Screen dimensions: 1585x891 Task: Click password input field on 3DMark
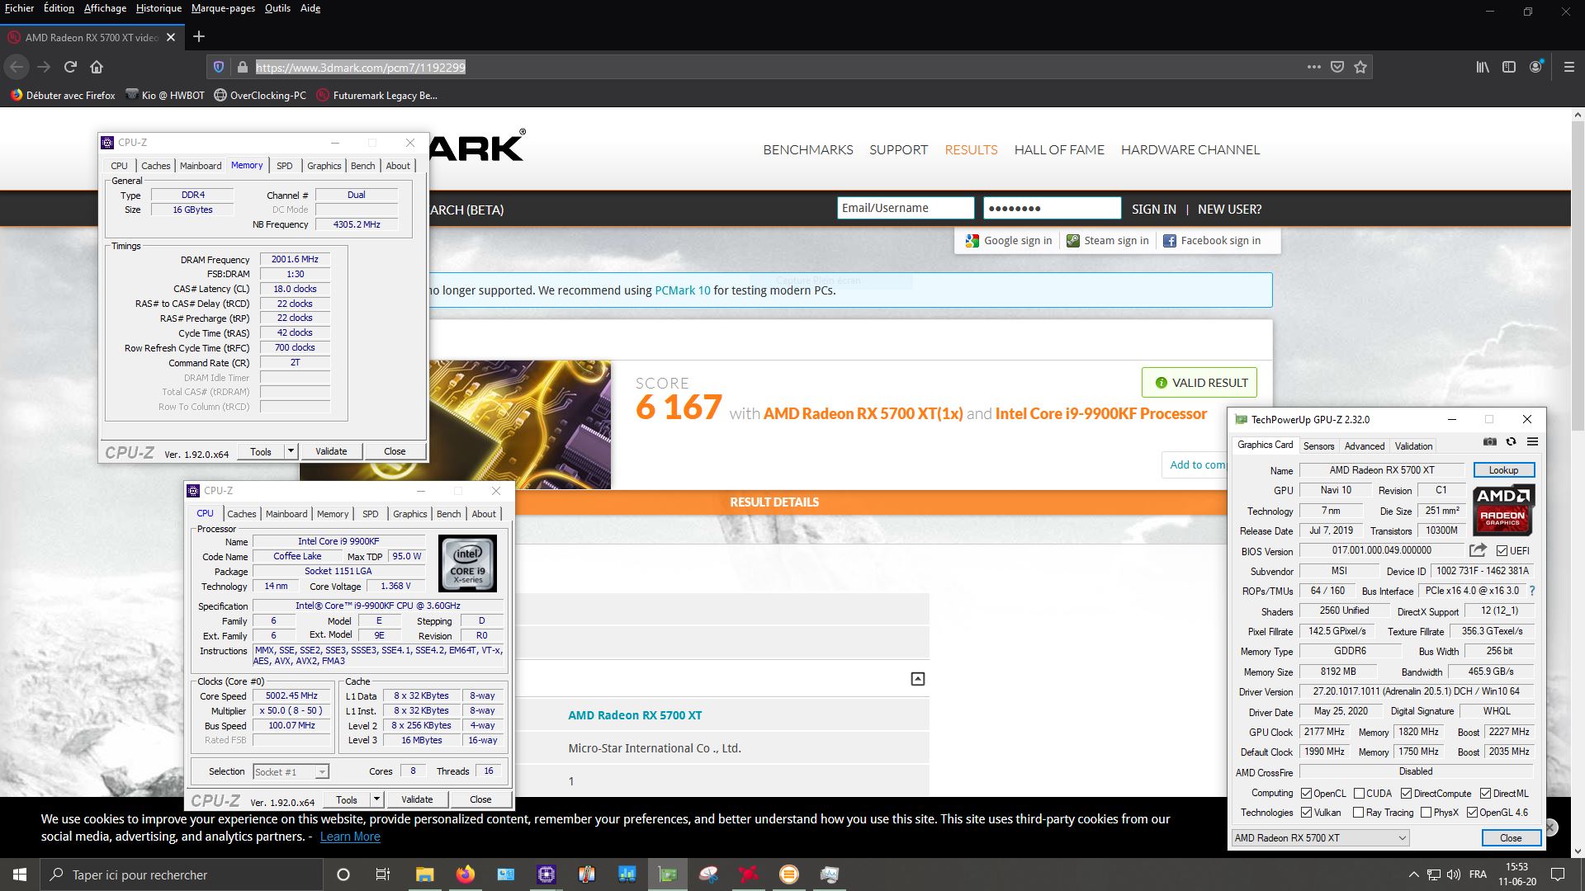pyautogui.click(x=1052, y=208)
